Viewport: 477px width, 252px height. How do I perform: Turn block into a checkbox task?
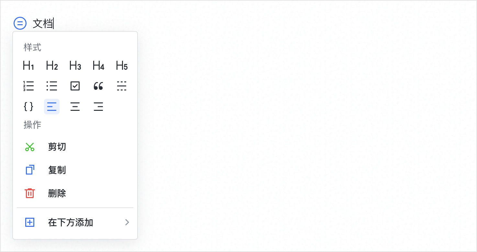pos(75,86)
